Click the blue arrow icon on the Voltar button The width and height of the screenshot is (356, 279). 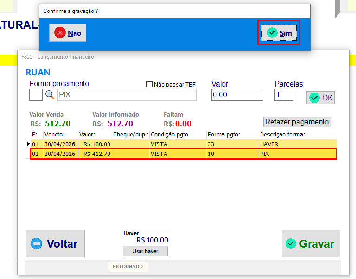pos(36,244)
